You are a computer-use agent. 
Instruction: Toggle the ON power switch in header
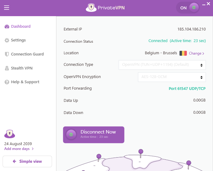[x=188, y=8]
